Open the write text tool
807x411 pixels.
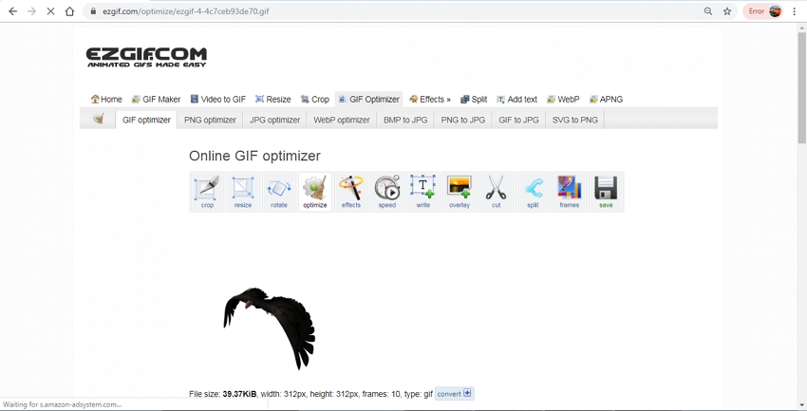pyautogui.click(x=423, y=192)
